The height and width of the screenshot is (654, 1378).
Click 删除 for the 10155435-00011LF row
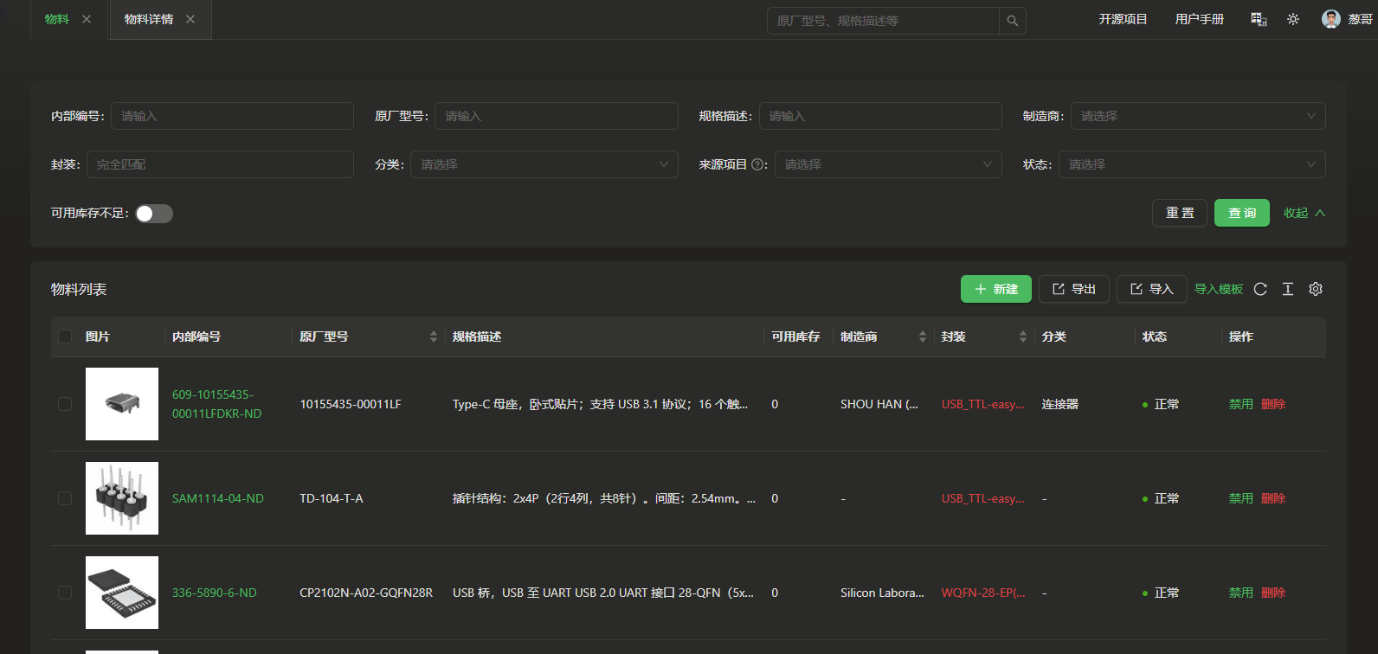(x=1273, y=404)
